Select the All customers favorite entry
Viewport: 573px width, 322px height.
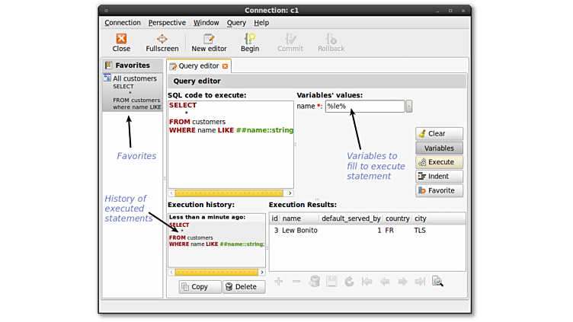134,78
